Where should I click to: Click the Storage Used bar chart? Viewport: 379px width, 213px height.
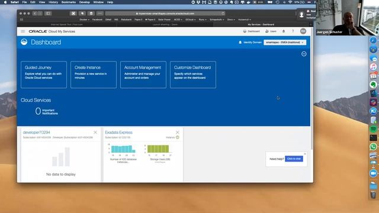pyautogui.click(x=159, y=149)
